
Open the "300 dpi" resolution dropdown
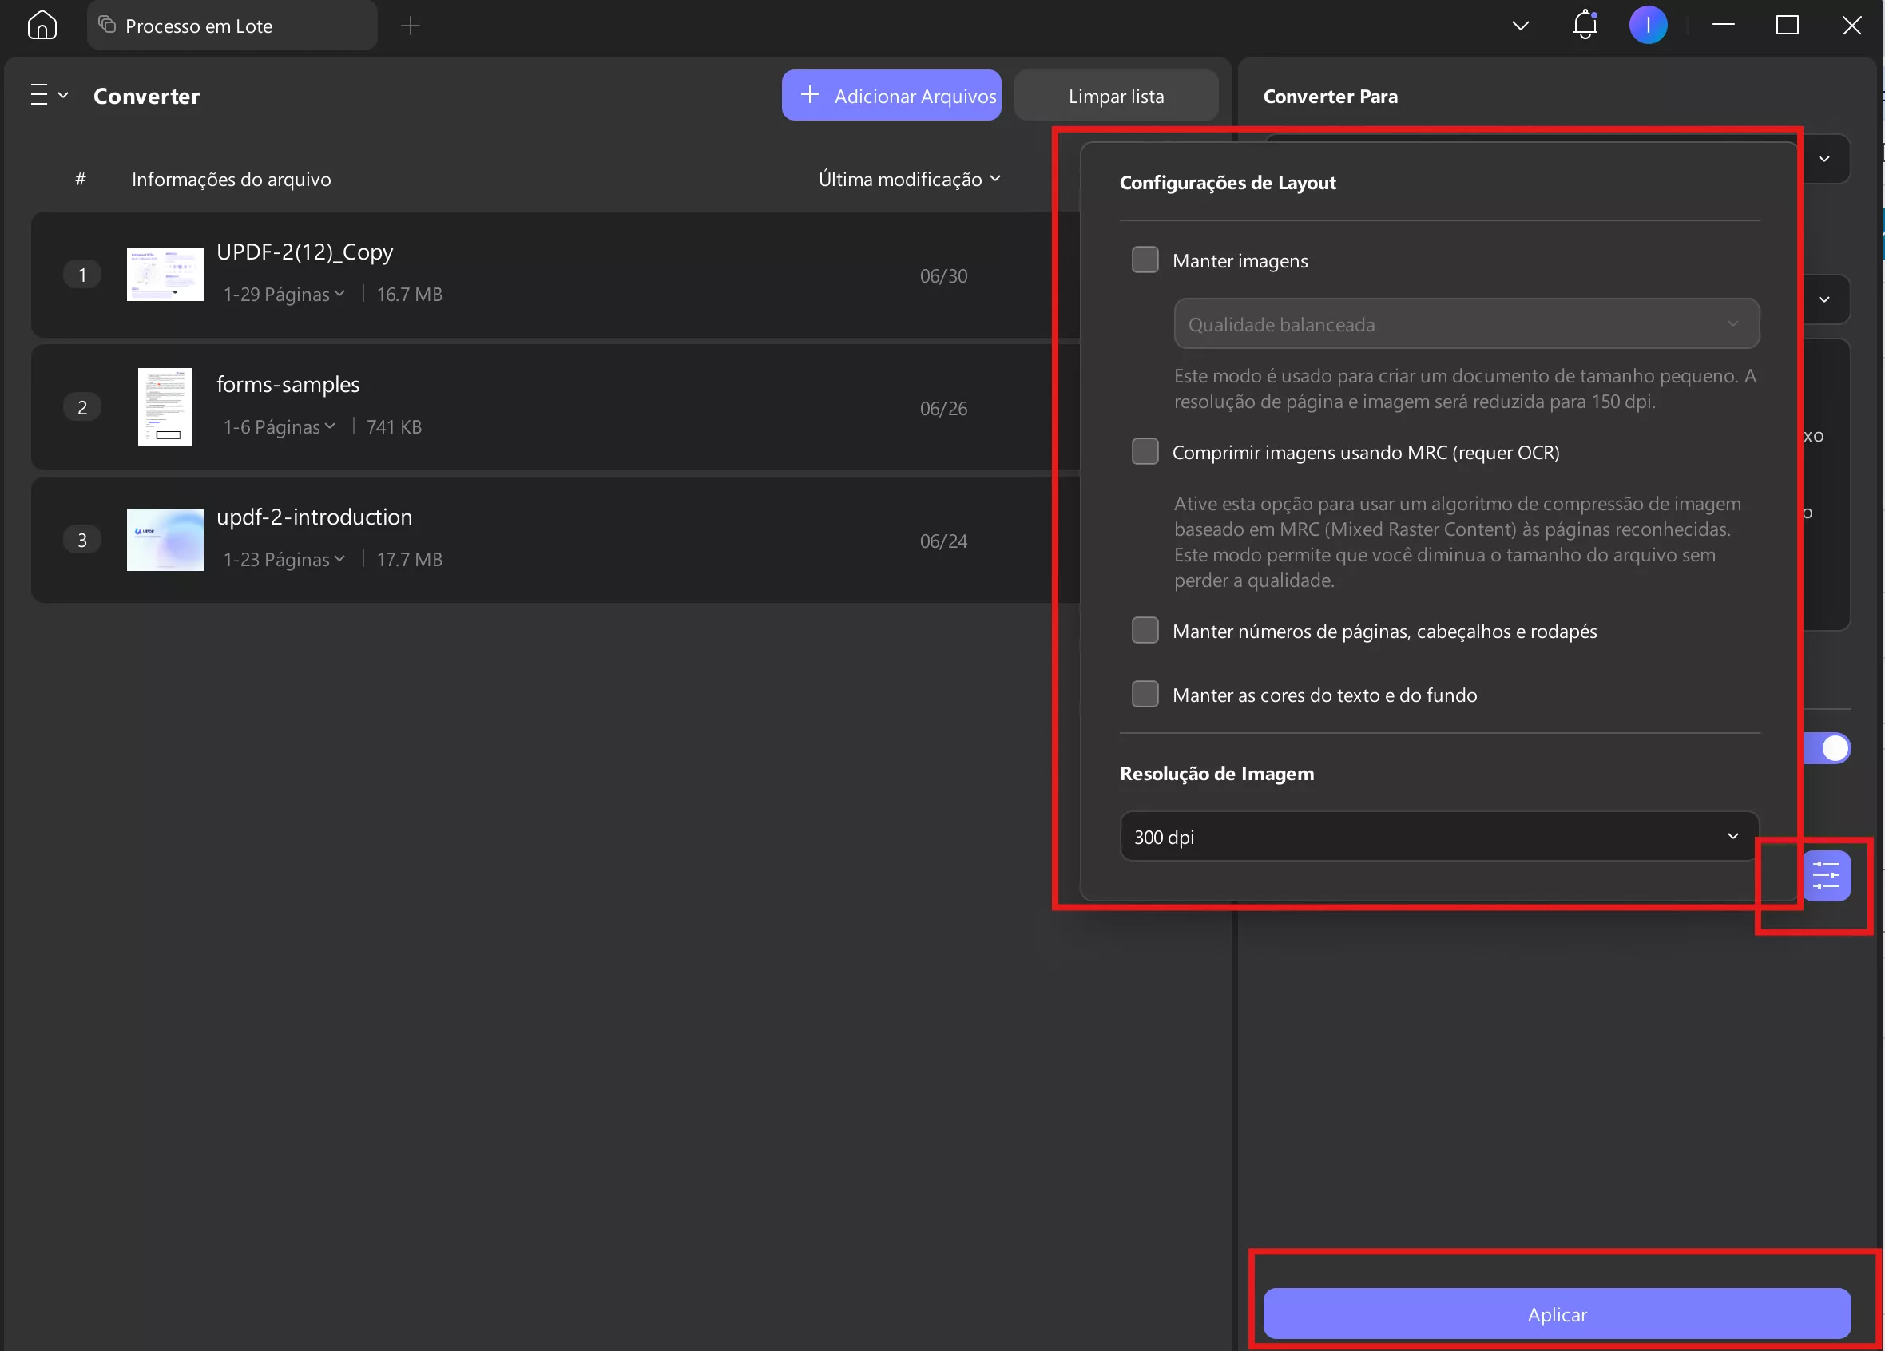pyautogui.click(x=1437, y=837)
